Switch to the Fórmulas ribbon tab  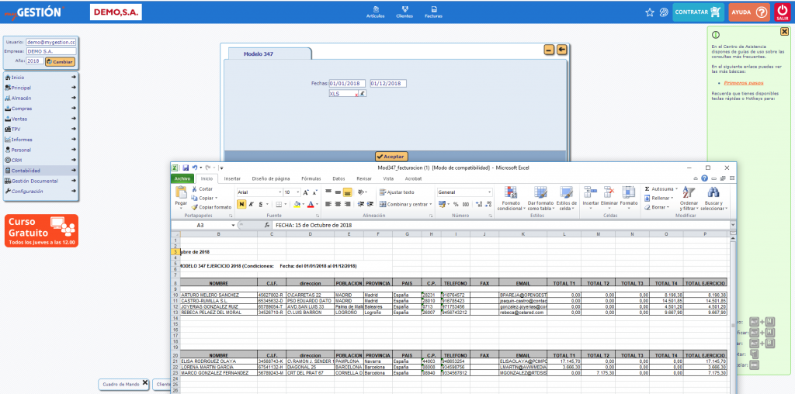[x=311, y=178]
